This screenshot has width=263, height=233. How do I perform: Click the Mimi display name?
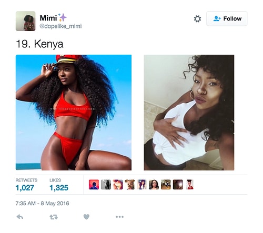(48, 18)
